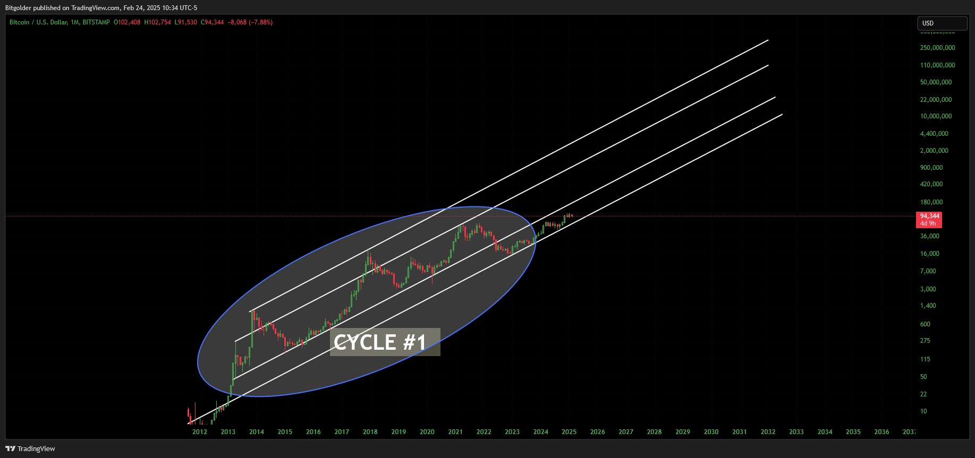Click the 2027 label on time axis
This screenshot has height=458, width=975.
[x=626, y=432]
